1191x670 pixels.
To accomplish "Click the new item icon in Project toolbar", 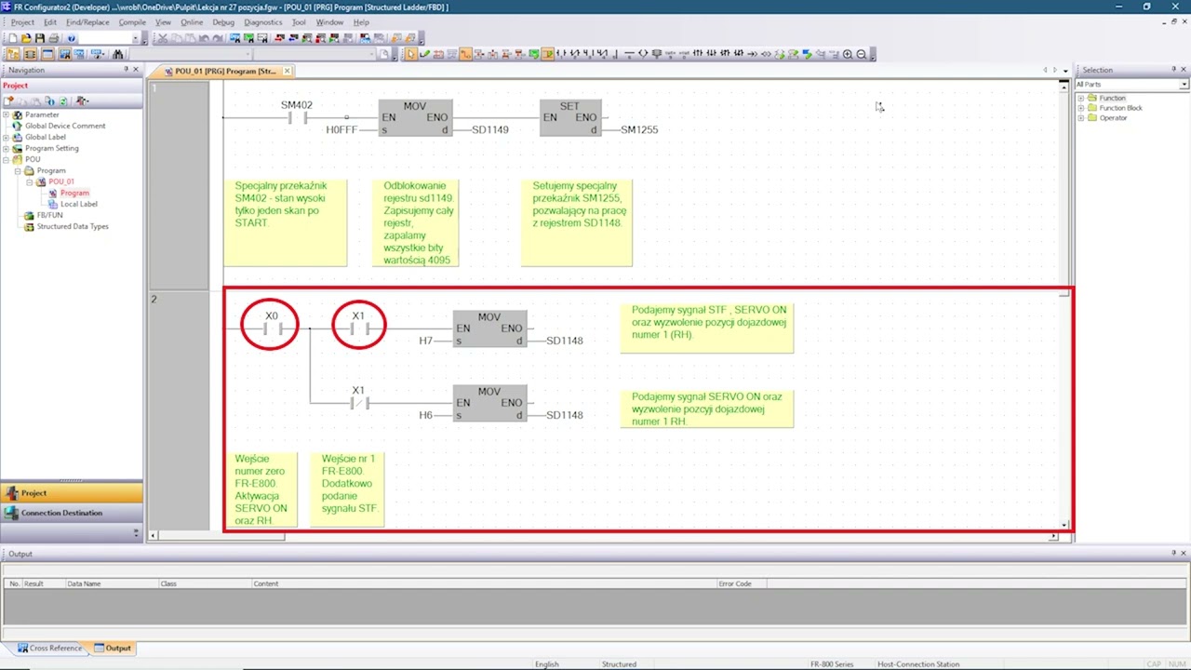I will pyautogui.click(x=8, y=100).
